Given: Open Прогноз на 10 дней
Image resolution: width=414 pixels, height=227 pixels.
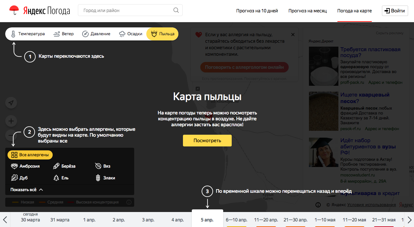Looking at the screenshot, I should coord(257,11).
